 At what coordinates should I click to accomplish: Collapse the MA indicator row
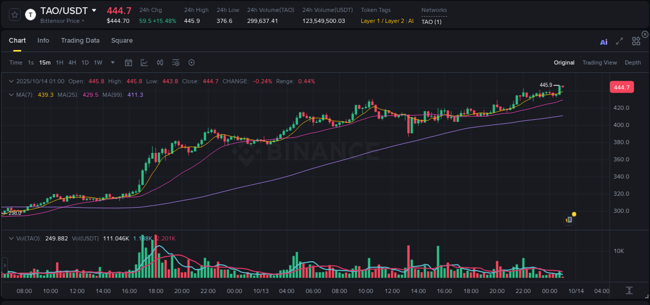11,95
